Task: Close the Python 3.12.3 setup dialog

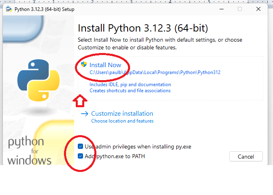Action: click(258, 9)
